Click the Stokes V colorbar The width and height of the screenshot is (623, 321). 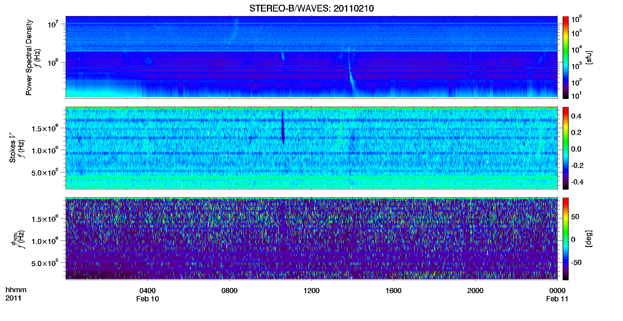pos(566,148)
